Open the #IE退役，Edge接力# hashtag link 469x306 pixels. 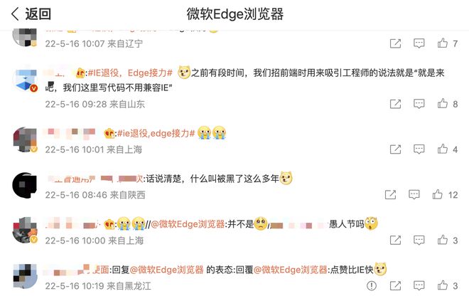[x=131, y=73]
